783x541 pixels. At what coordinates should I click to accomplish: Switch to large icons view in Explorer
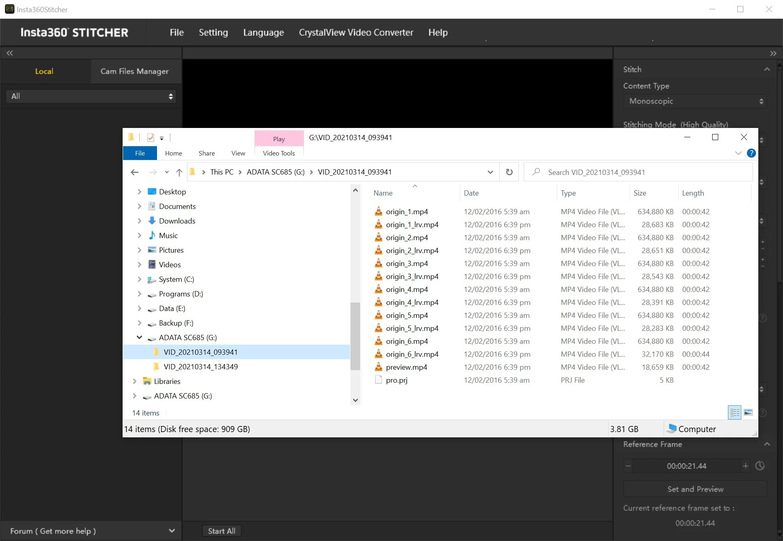[x=748, y=412]
